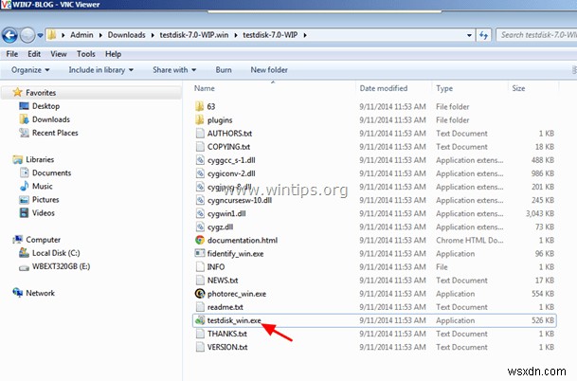Click the New folder button
Viewport: 577px width, 381px height.
pos(269,70)
